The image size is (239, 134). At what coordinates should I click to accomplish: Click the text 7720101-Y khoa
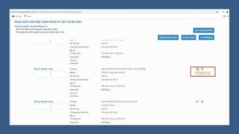tap(108, 105)
